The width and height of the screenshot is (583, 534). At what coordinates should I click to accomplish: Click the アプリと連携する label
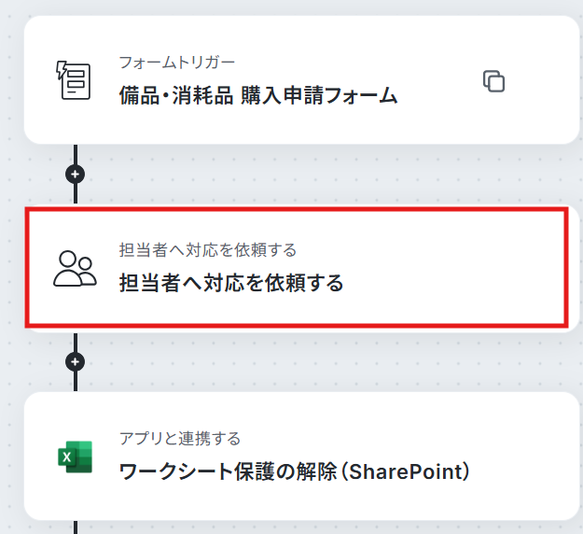[x=180, y=438]
